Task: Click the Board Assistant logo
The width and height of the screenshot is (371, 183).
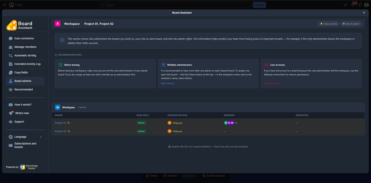Action: click(19, 25)
